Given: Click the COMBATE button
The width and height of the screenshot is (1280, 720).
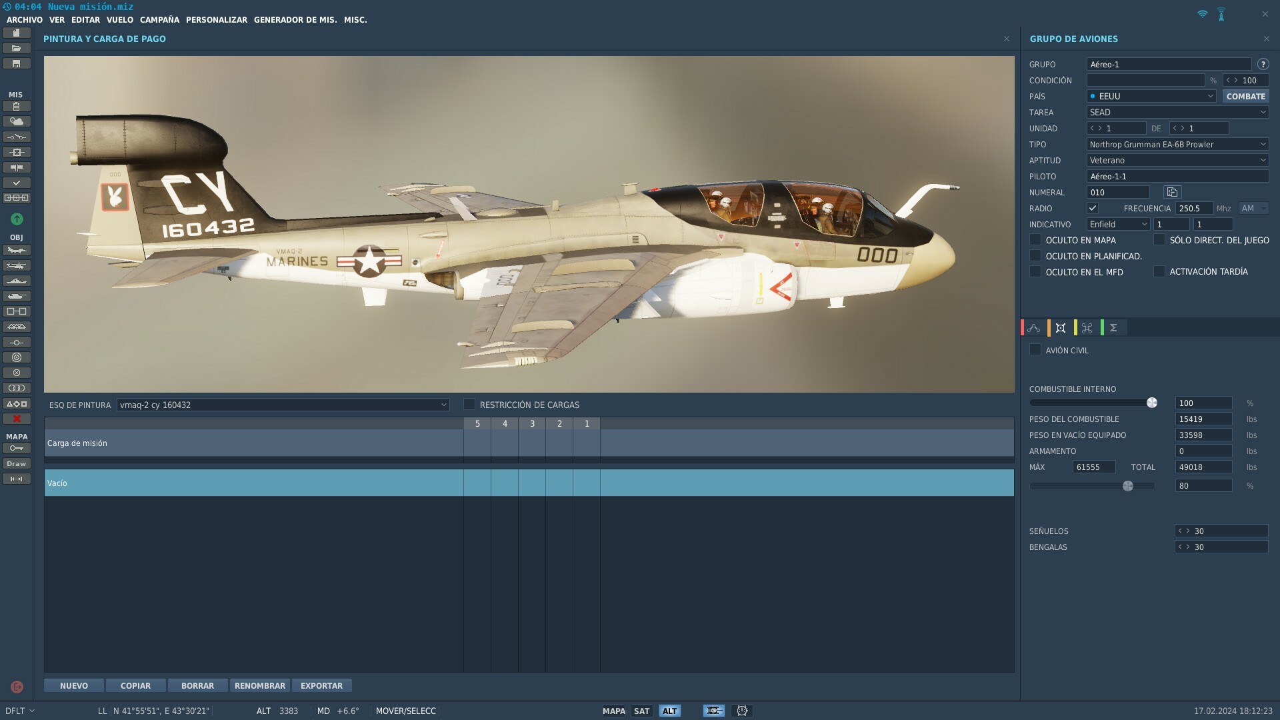Looking at the screenshot, I should click(x=1245, y=96).
